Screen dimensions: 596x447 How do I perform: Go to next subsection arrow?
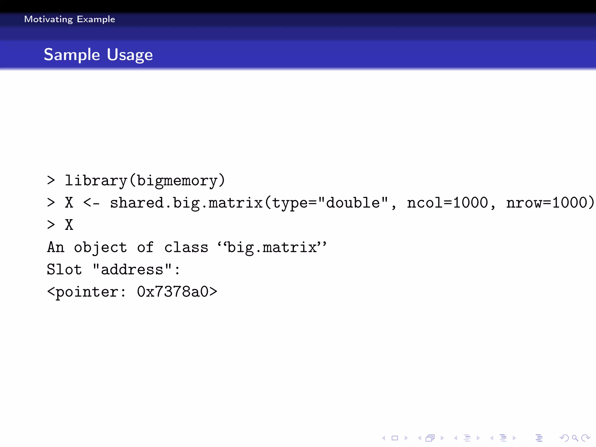point(478,438)
